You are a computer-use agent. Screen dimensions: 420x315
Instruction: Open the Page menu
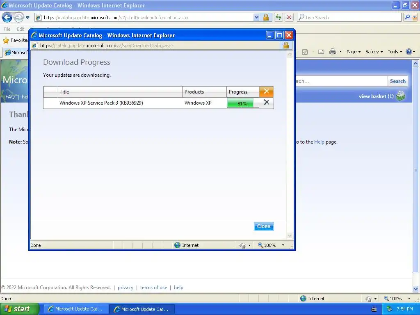point(353,52)
